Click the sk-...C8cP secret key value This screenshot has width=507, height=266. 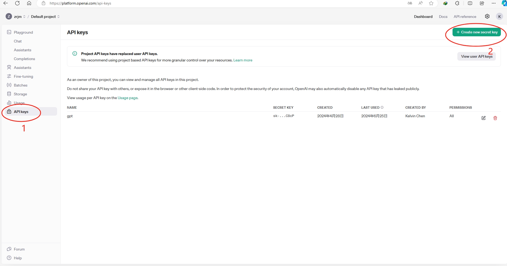pos(284,116)
